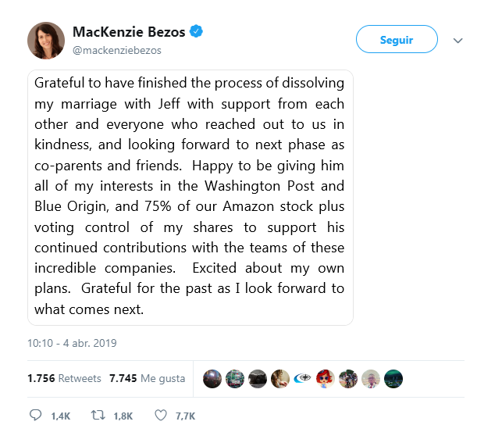Like the tweet with the heart icon
Image resolution: width=477 pixels, height=425 pixels.
coord(161,415)
